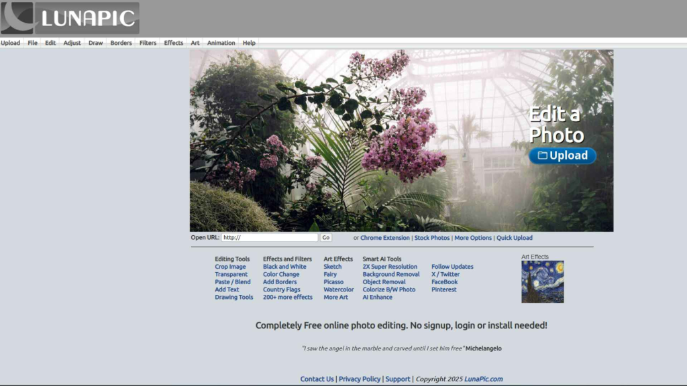
Task: Expand the Animation menu
Action: (221, 43)
